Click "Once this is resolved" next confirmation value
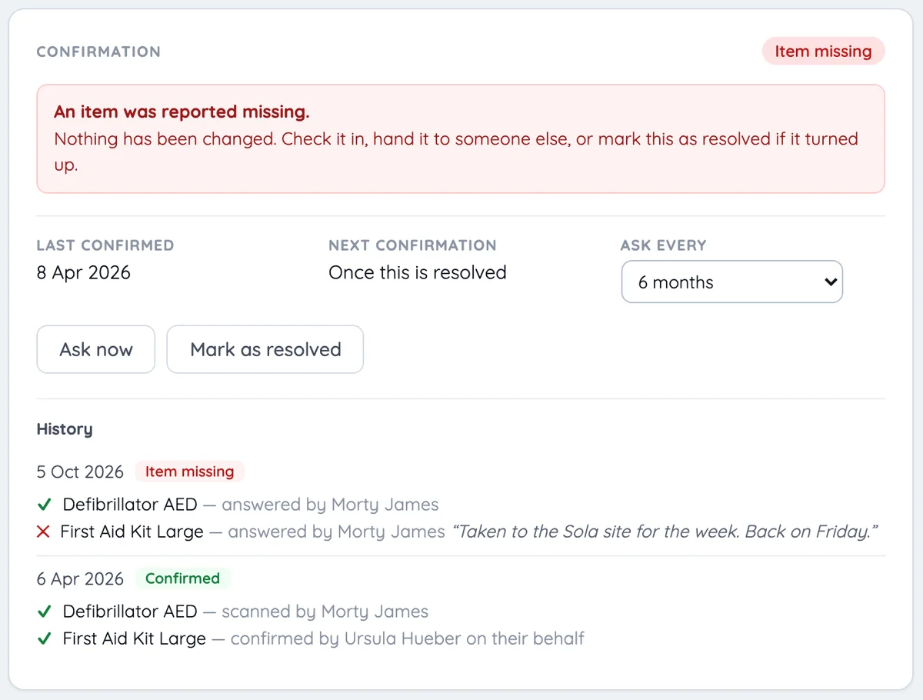923x700 pixels. click(x=418, y=273)
